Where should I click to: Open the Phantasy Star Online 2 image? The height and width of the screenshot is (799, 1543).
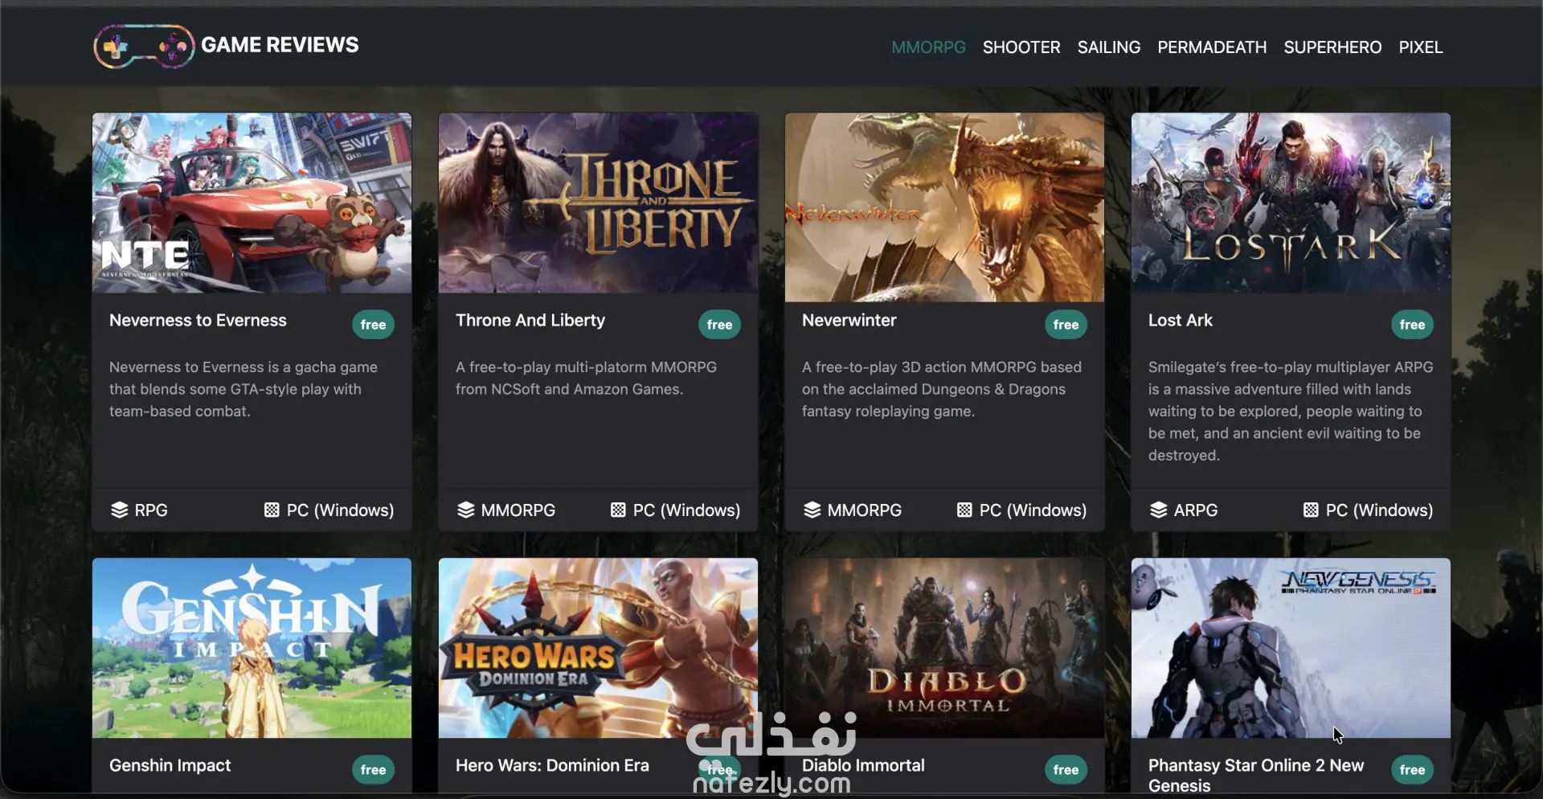(x=1291, y=648)
